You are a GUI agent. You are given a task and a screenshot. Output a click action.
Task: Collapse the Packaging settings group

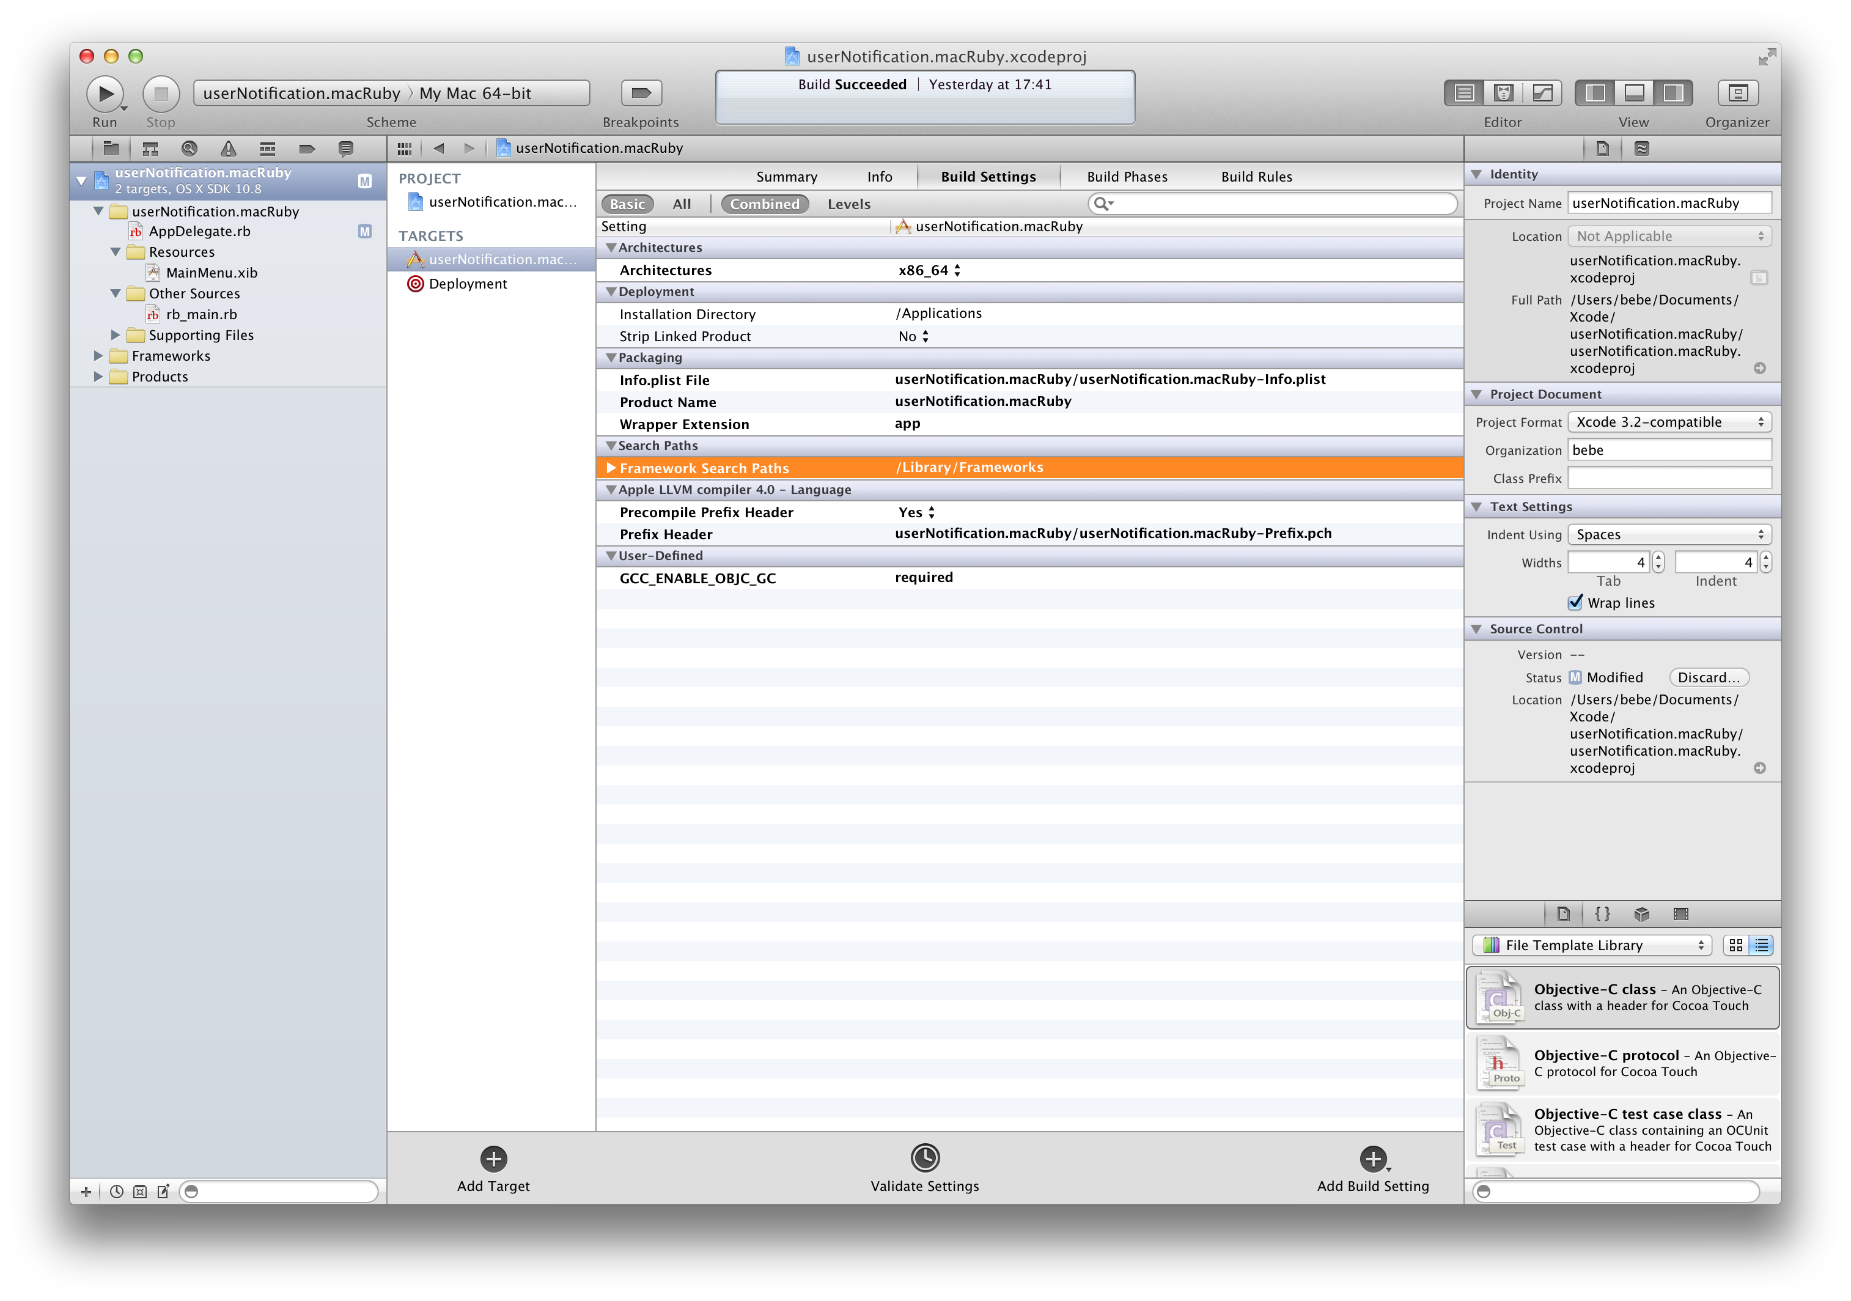click(x=611, y=357)
